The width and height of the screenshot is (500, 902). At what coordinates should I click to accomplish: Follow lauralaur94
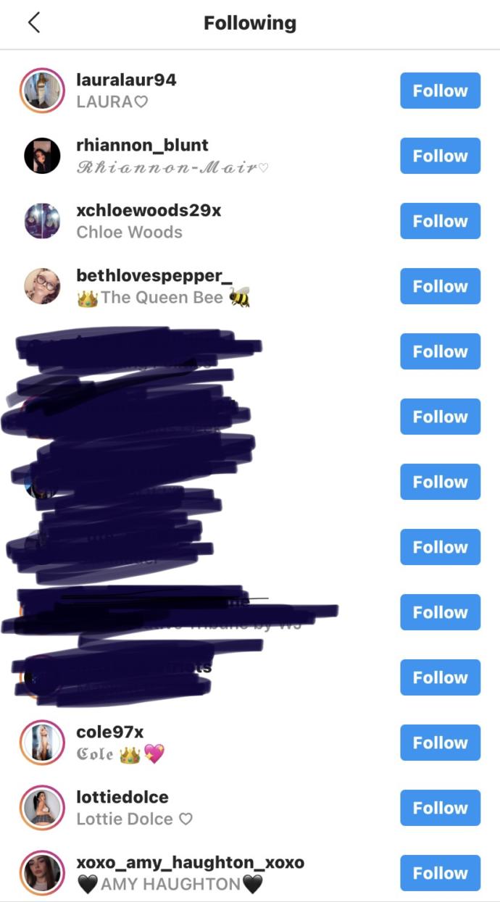[440, 91]
